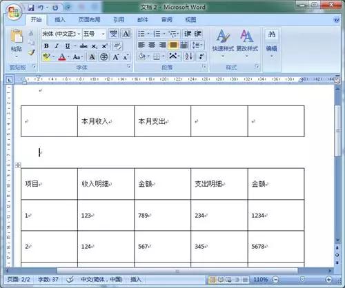Open the font name dropdown
345x288 pixels.
tap(79, 34)
